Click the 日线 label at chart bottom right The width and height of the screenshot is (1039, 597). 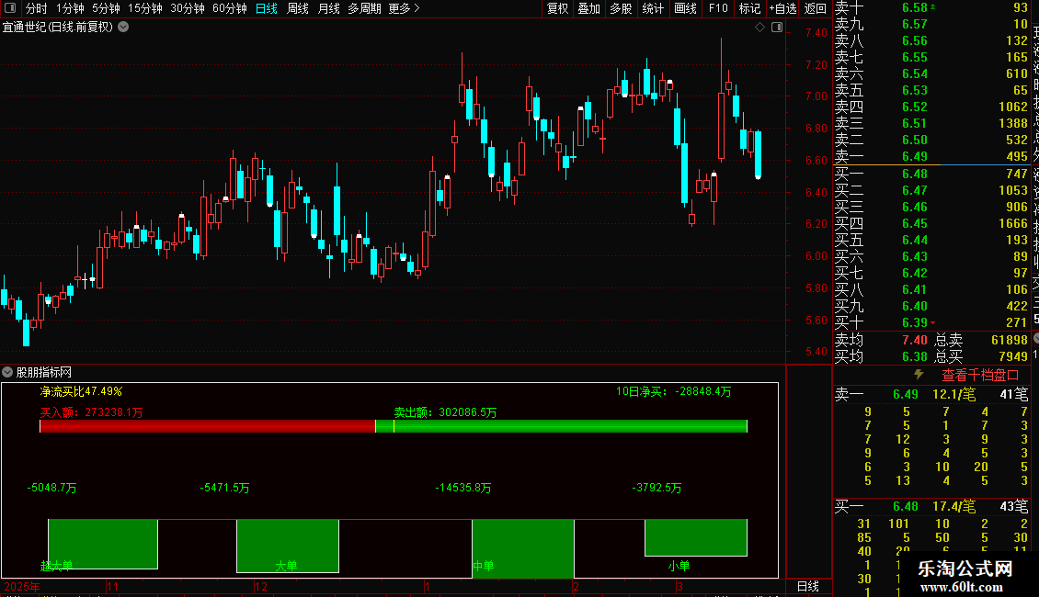tap(807, 586)
